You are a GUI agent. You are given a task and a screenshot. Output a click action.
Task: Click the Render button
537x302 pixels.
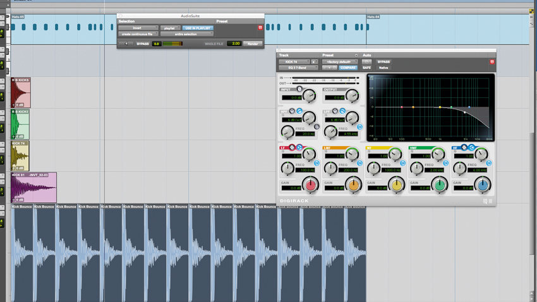[253, 44]
